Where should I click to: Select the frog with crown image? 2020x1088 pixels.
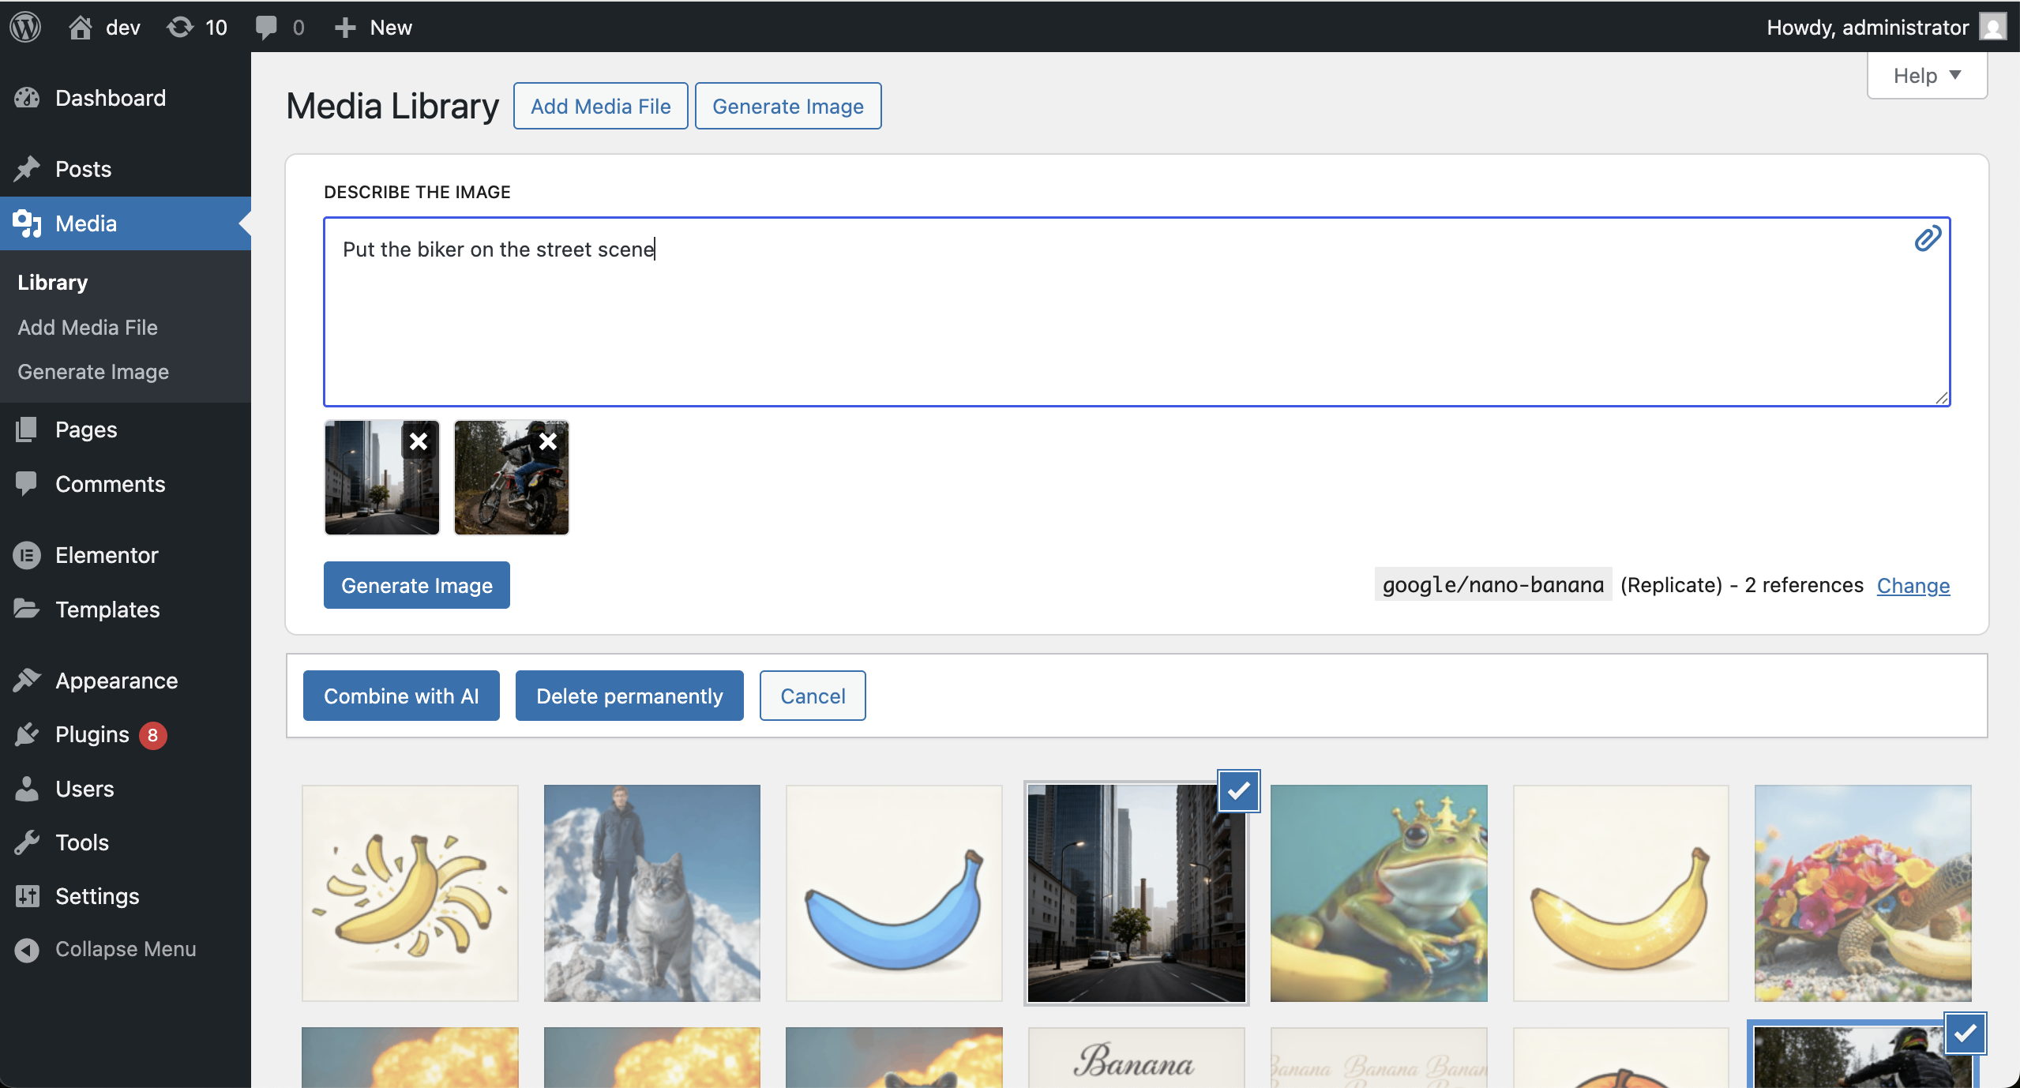[x=1379, y=893]
